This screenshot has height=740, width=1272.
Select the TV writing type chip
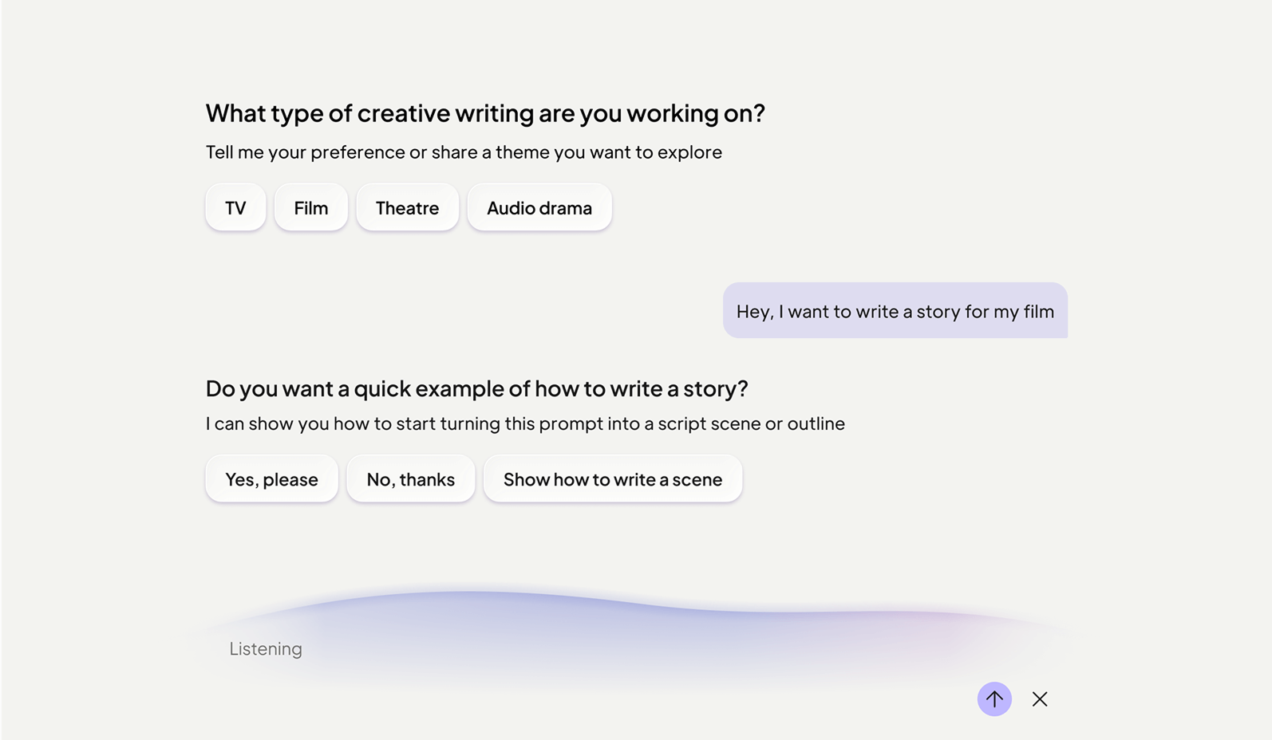pos(235,207)
